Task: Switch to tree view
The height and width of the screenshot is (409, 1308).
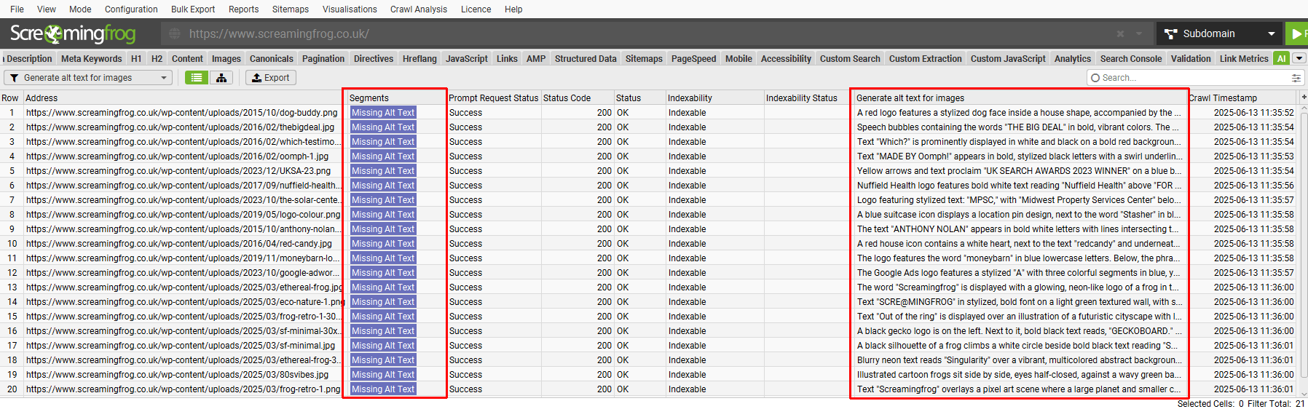Action: tap(221, 78)
